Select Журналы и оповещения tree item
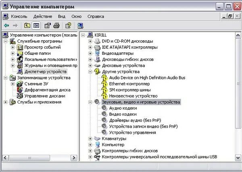The width and height of the screenshot is (242, 172). pos(51,66)
